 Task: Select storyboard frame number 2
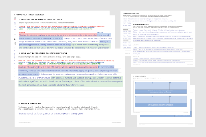click(x=161, y=86)
